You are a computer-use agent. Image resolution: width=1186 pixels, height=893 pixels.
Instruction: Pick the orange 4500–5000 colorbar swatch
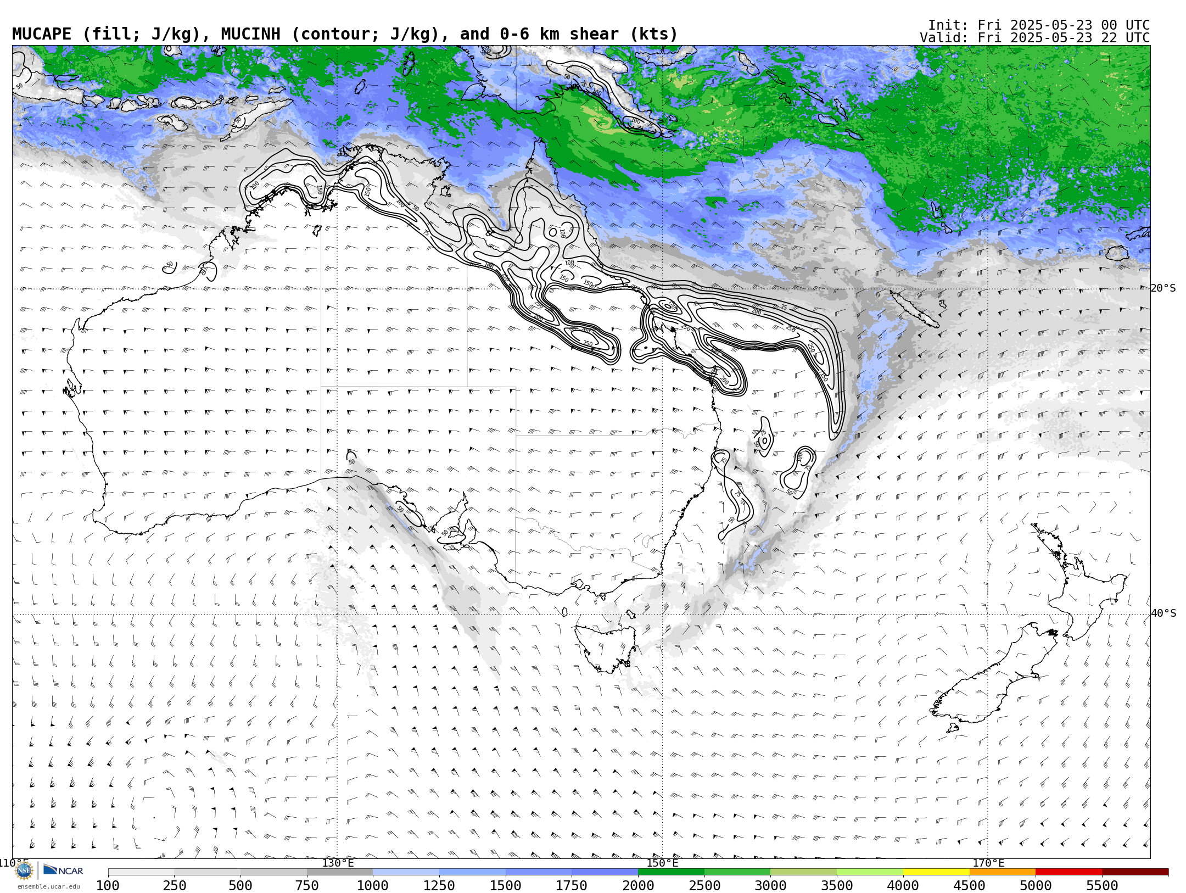tap(1003, 872)
